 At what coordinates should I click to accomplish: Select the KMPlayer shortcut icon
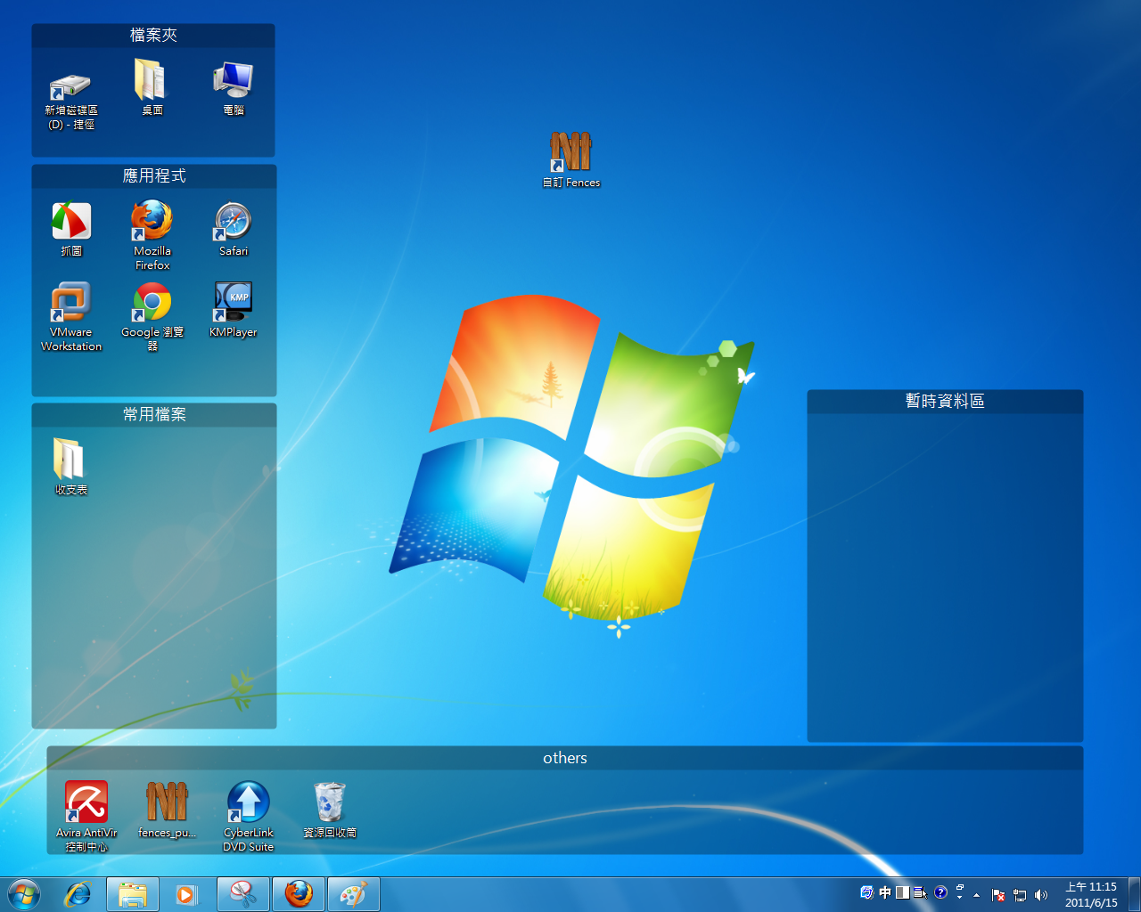[x=234, y=310]
